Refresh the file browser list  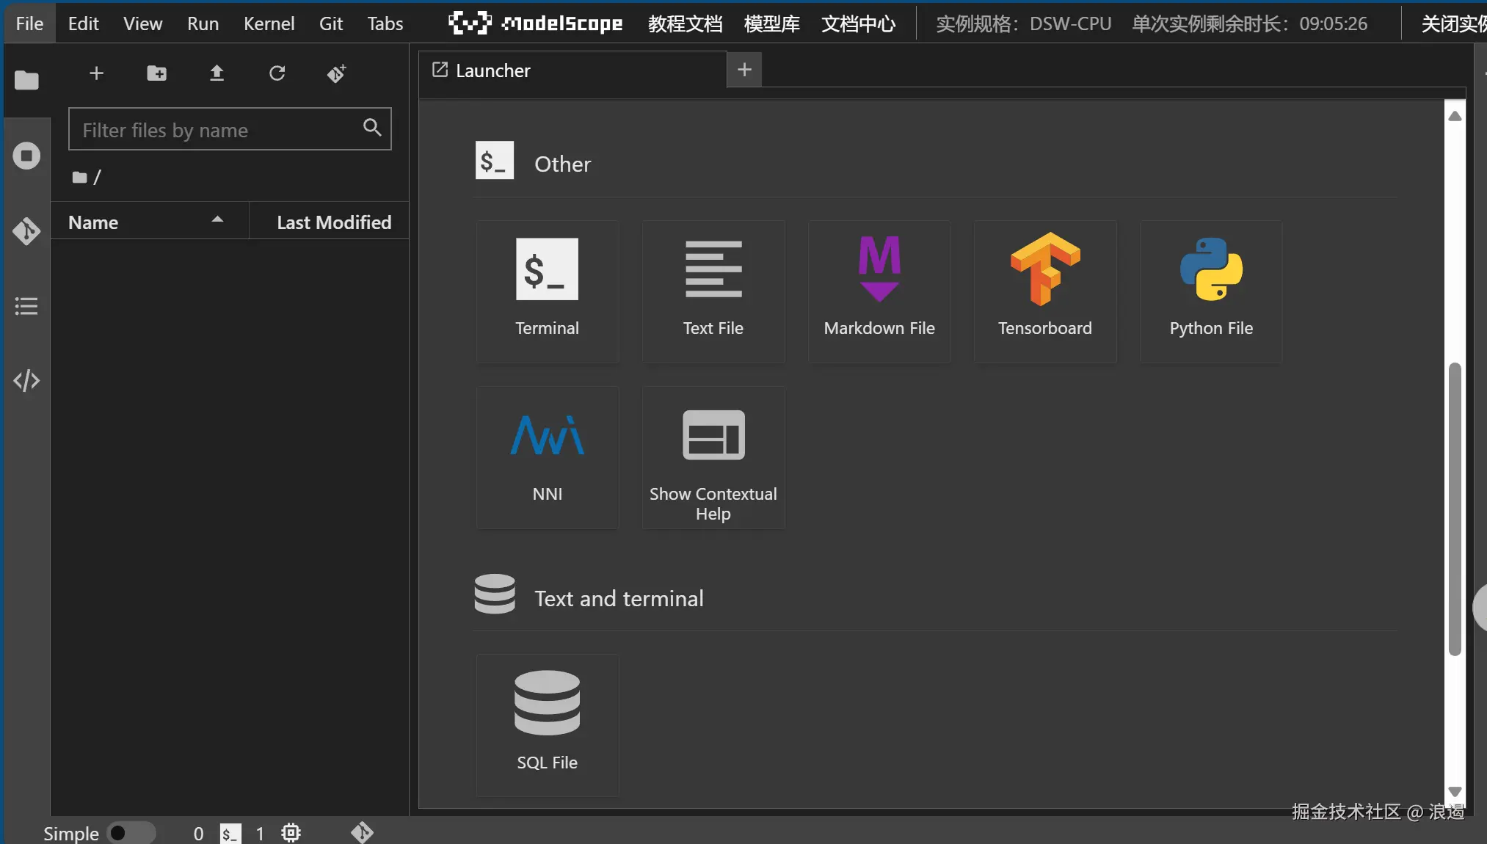(277, 73)
